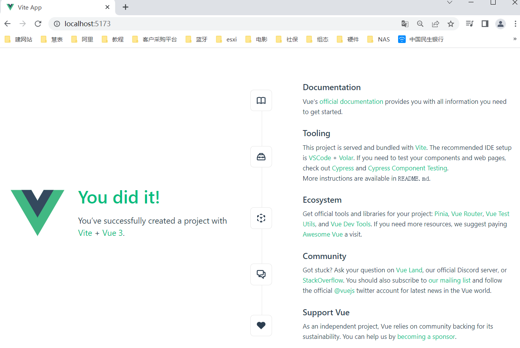Open the 中国民生银行 bookmark
Screen dimensions: 520x348
(421, 39)
